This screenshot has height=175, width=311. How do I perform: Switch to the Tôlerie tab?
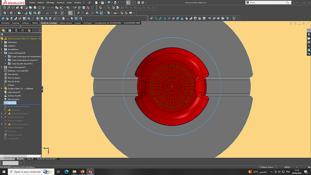click(35, 23)
